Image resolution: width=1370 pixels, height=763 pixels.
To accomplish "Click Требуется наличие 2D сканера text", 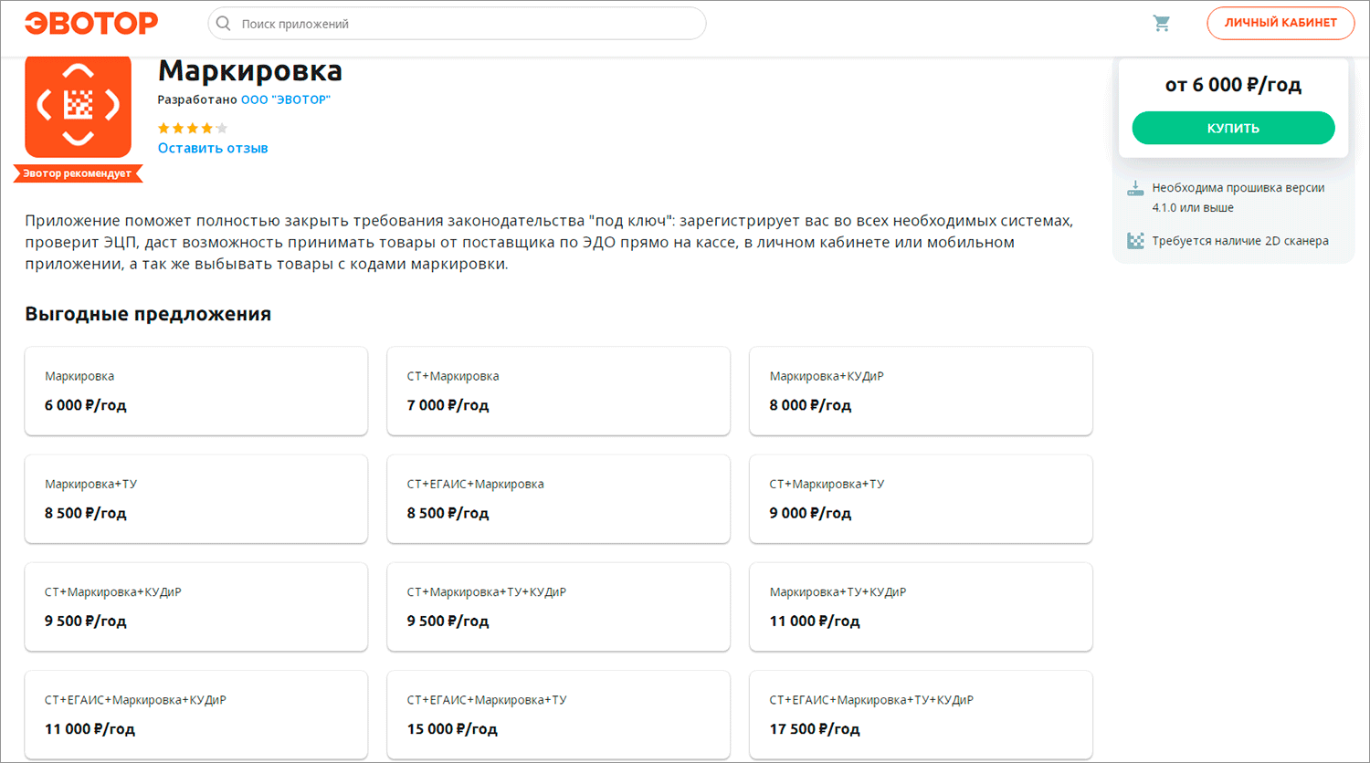I will tap(1240, 241).
